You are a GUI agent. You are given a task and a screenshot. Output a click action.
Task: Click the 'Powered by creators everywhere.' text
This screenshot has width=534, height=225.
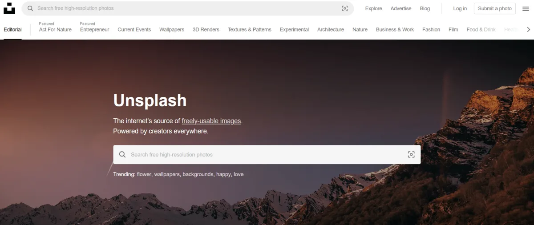[161, 131]
